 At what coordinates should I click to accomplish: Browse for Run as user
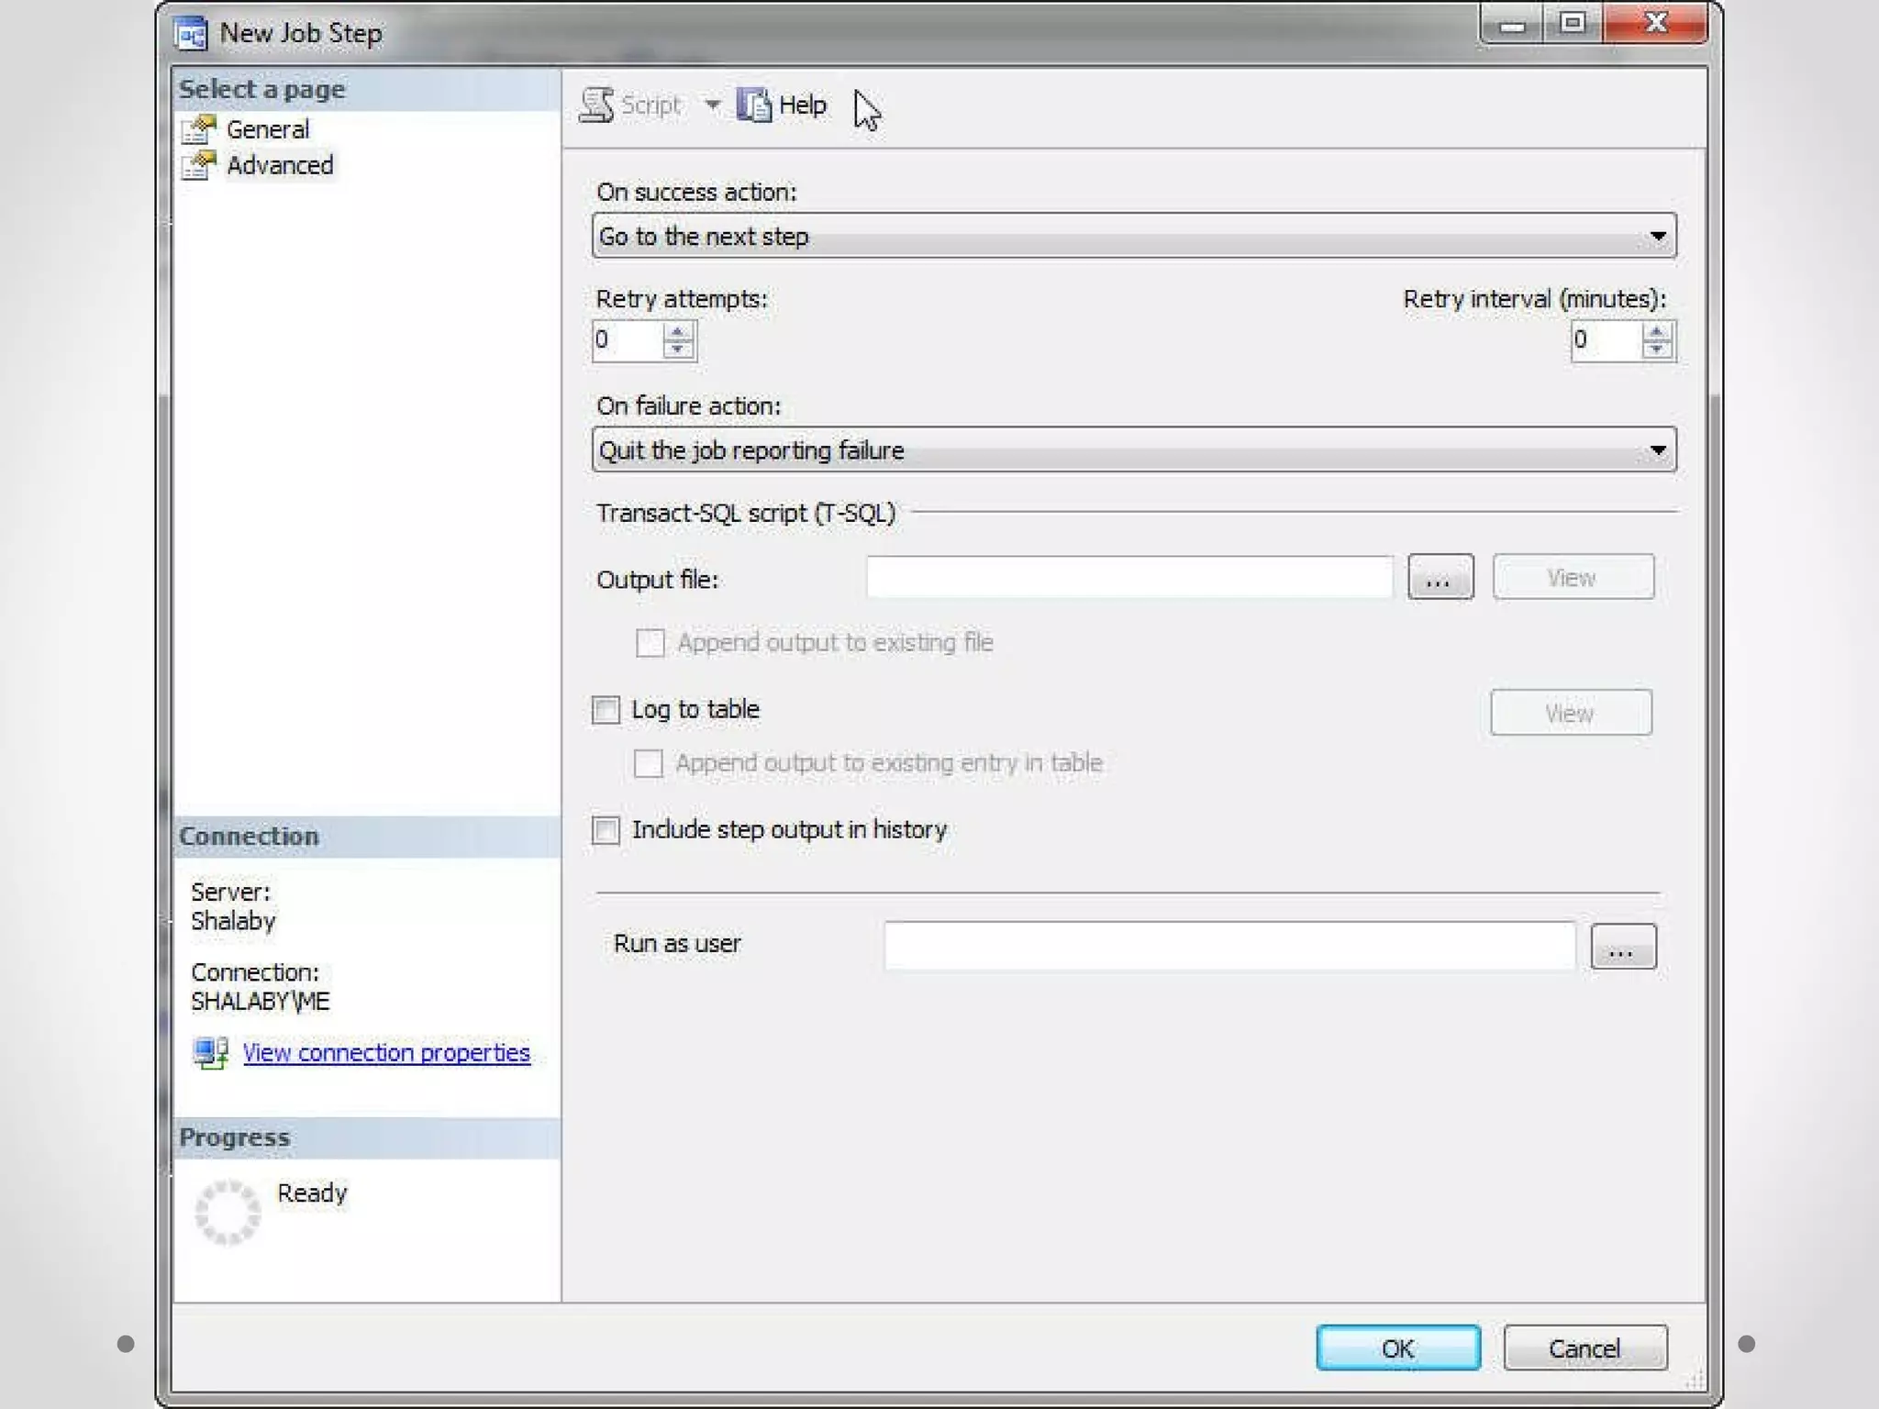click(1622, 946)
